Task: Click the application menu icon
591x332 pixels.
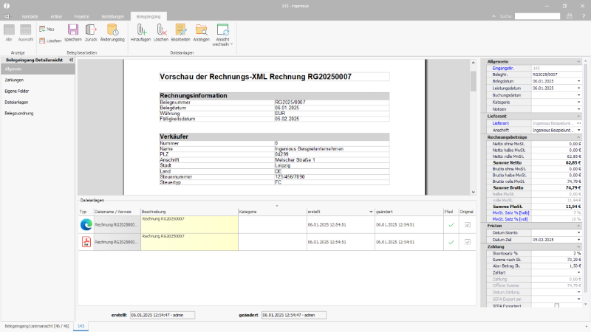Action: tap(7, 16)
